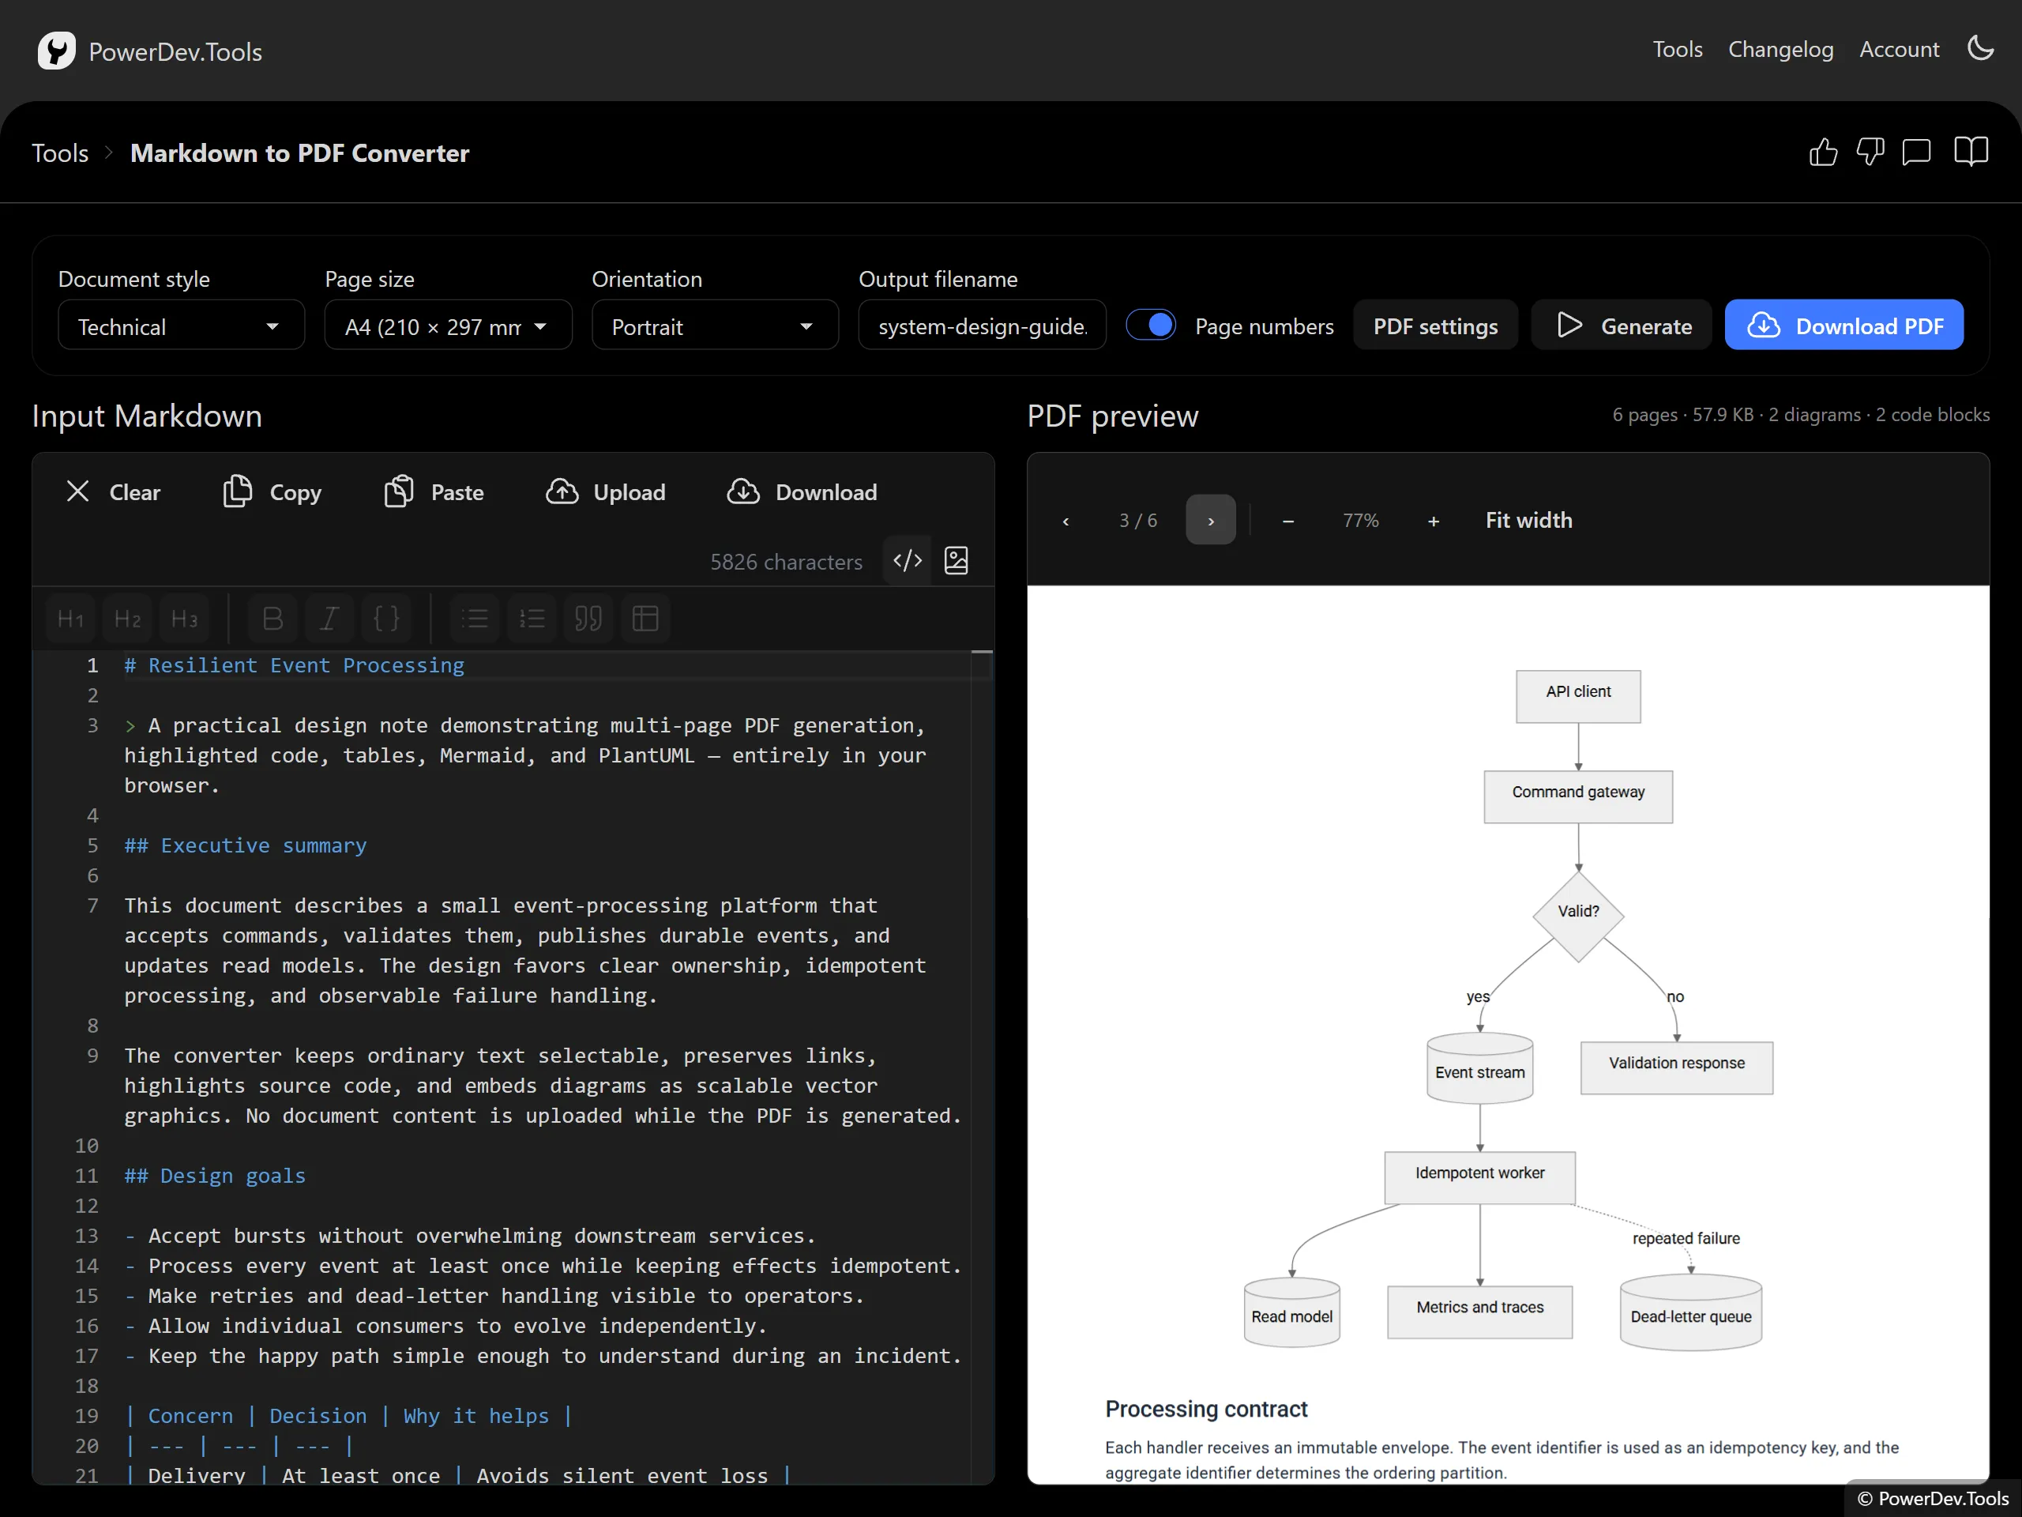Apply bold formatting
This screenshot has height=1517, width=2022.
point(272,619)
